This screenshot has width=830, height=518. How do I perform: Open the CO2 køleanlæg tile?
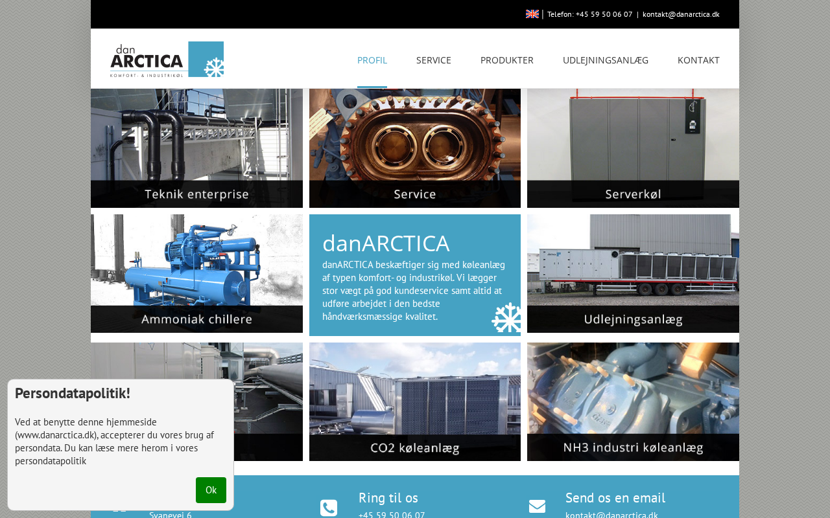click(x=415, y=402)
